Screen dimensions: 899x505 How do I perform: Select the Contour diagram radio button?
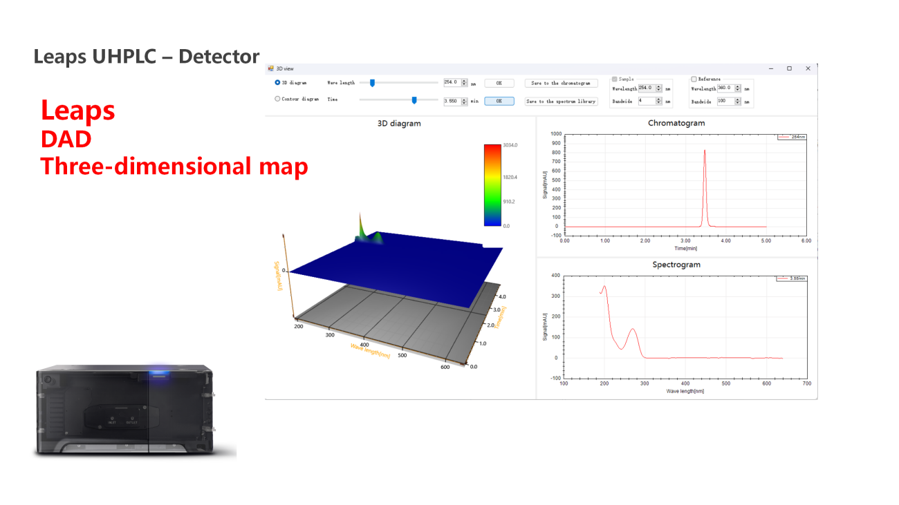coord(277,99)
